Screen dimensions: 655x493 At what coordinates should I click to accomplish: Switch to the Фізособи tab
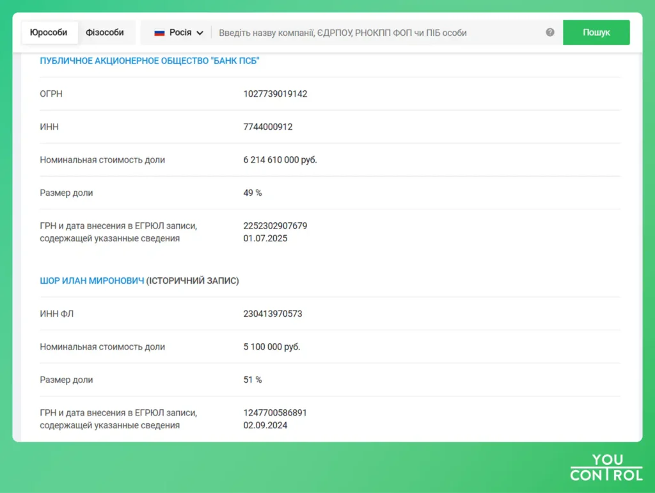[105, 33]
